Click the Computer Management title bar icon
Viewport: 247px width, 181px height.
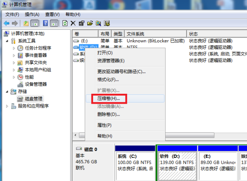tap(5, 5)
